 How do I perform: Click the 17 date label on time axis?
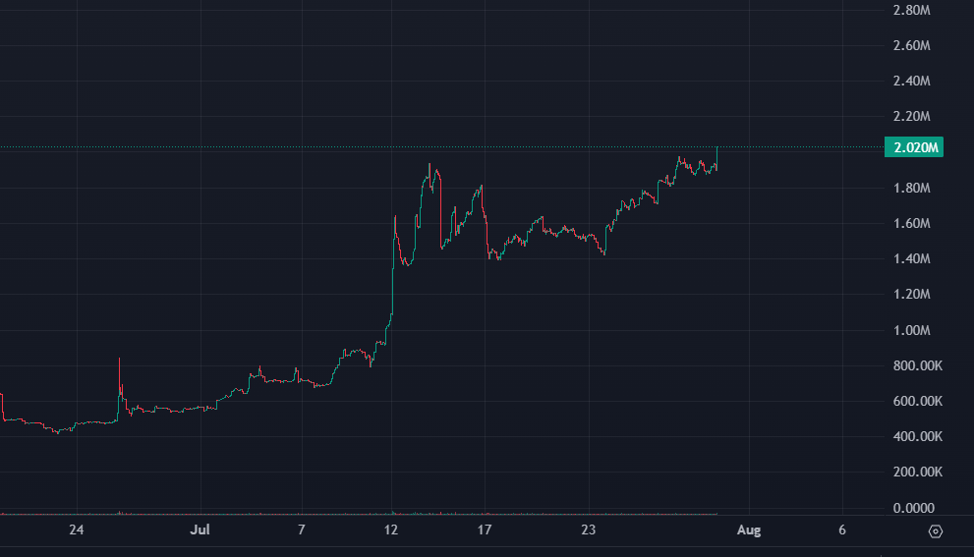pyautogui.click(x=484, y=529)
